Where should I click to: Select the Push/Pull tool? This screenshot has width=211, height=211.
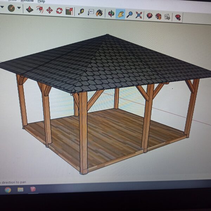[30, 9]
